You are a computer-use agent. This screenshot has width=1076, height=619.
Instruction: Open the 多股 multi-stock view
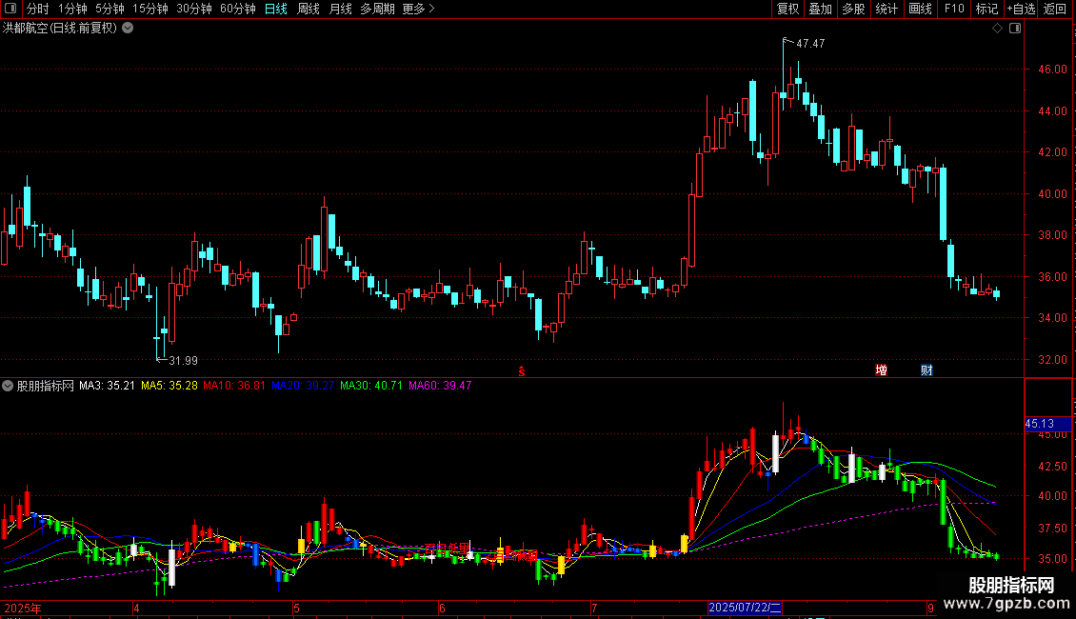(853, 9)
